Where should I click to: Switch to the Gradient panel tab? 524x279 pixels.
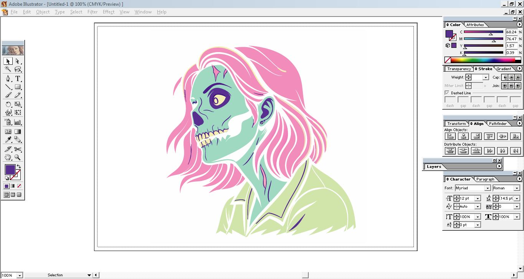click(x=504, y=69)
